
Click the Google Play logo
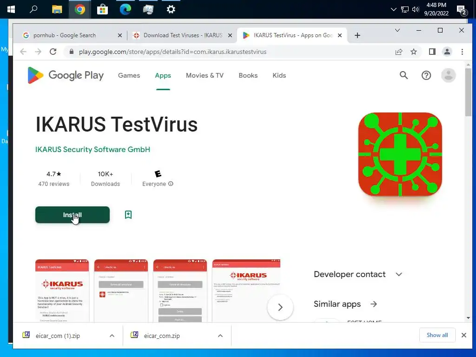[x=66, y=75]
